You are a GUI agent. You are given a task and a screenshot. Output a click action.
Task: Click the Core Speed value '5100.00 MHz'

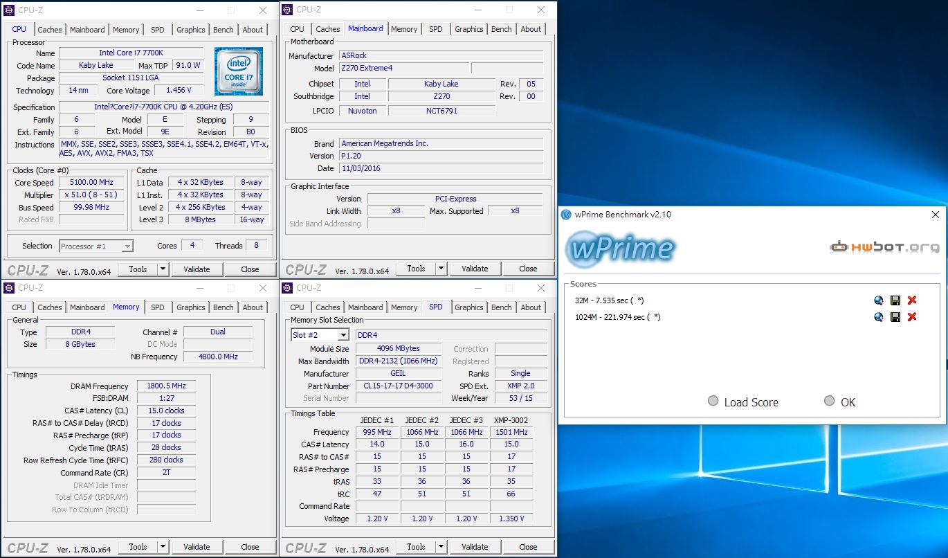tap(91, 183)
